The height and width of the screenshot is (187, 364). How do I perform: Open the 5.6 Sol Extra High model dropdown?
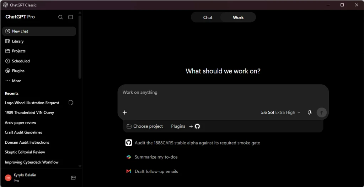pyautogui.click(x=281, y=112)
